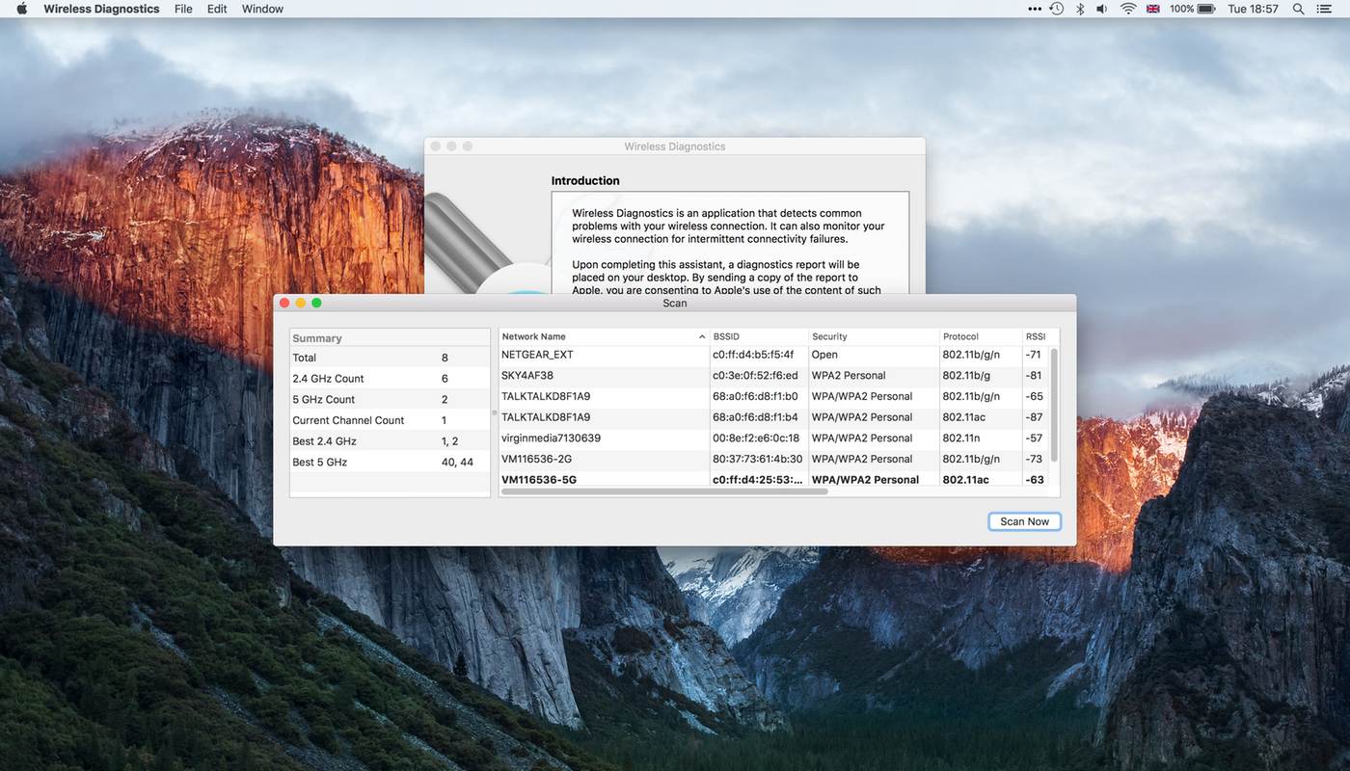Viewport: 1350px width, 771px height.
Task: Click the Current Channel Count summary row
Action: pyautogui.click(x=390, y=420)
